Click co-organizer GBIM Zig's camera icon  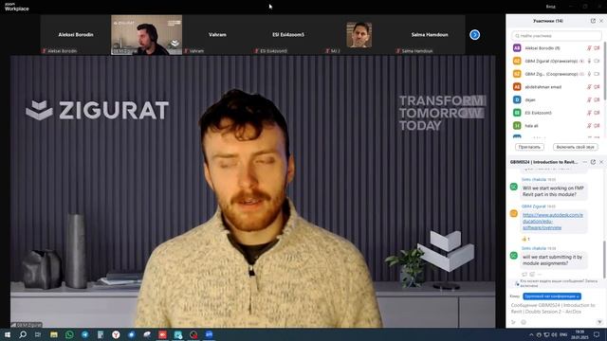point(597,74)
